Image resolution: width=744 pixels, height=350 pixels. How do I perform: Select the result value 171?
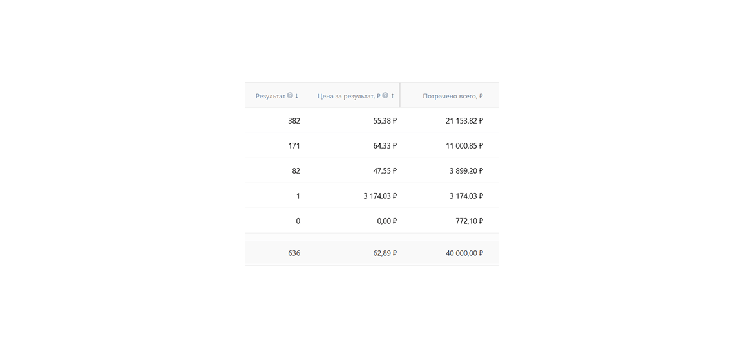294,146
